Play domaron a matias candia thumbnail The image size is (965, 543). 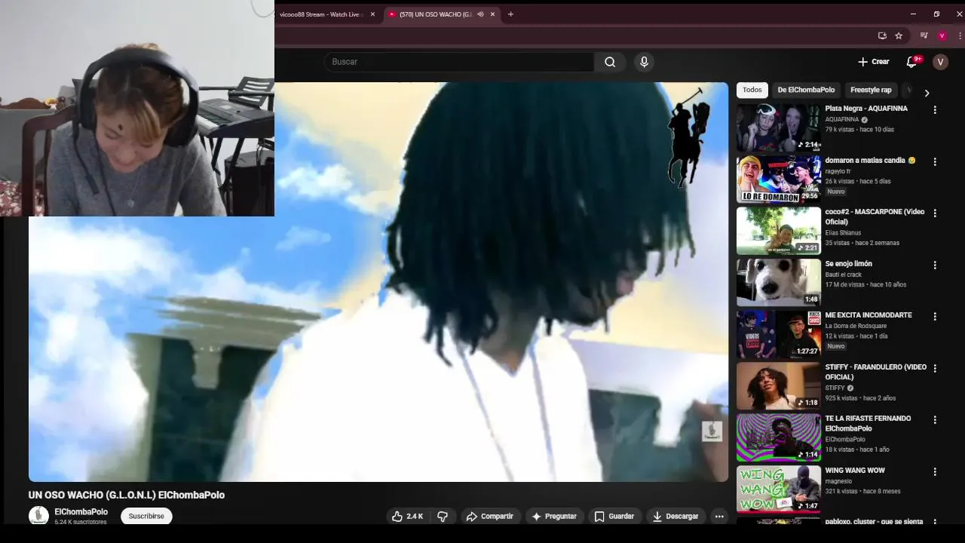pyautogui.click(x=779, y=179)
